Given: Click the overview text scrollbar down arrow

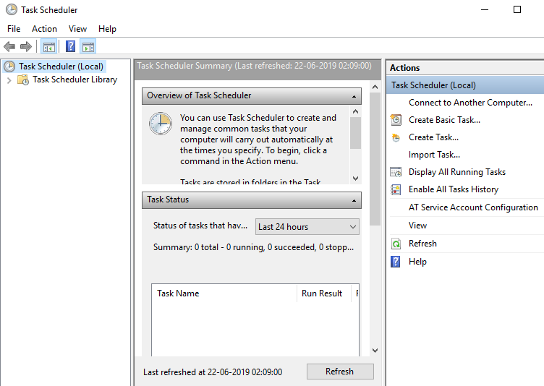Looking at the screenshot, I should click(x=355, y=178).
